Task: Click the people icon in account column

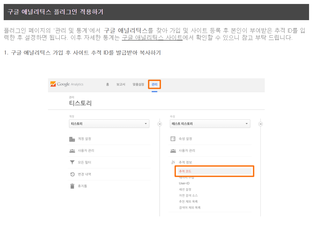Action: (x=72, y=151)
